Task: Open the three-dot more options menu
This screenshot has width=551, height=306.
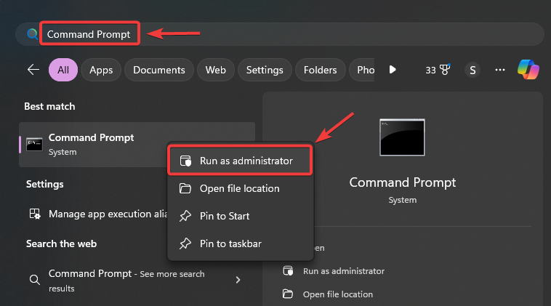Action: 499,70
